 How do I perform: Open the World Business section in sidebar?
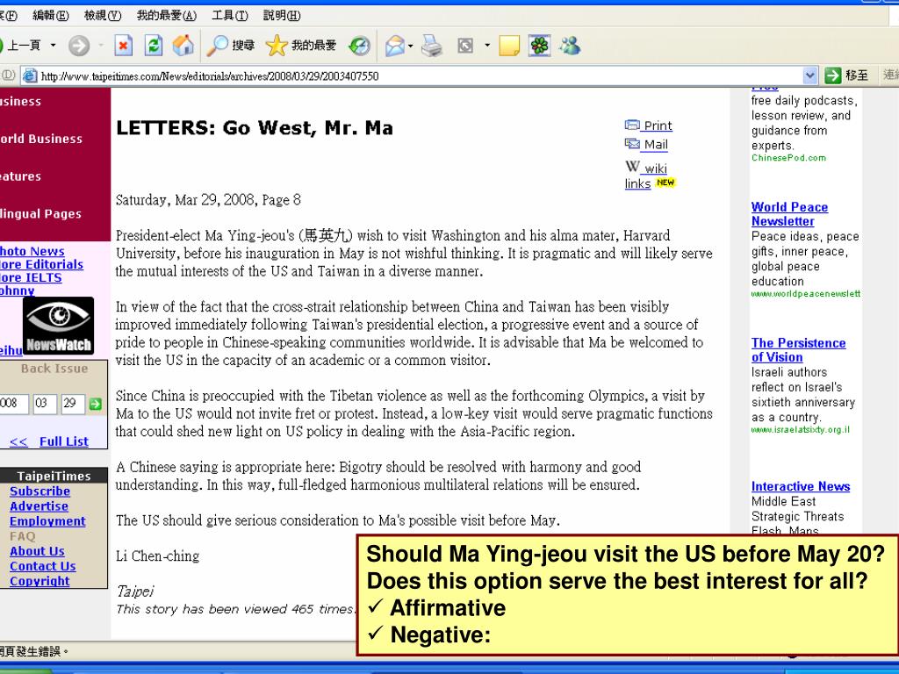coord(41,139)
